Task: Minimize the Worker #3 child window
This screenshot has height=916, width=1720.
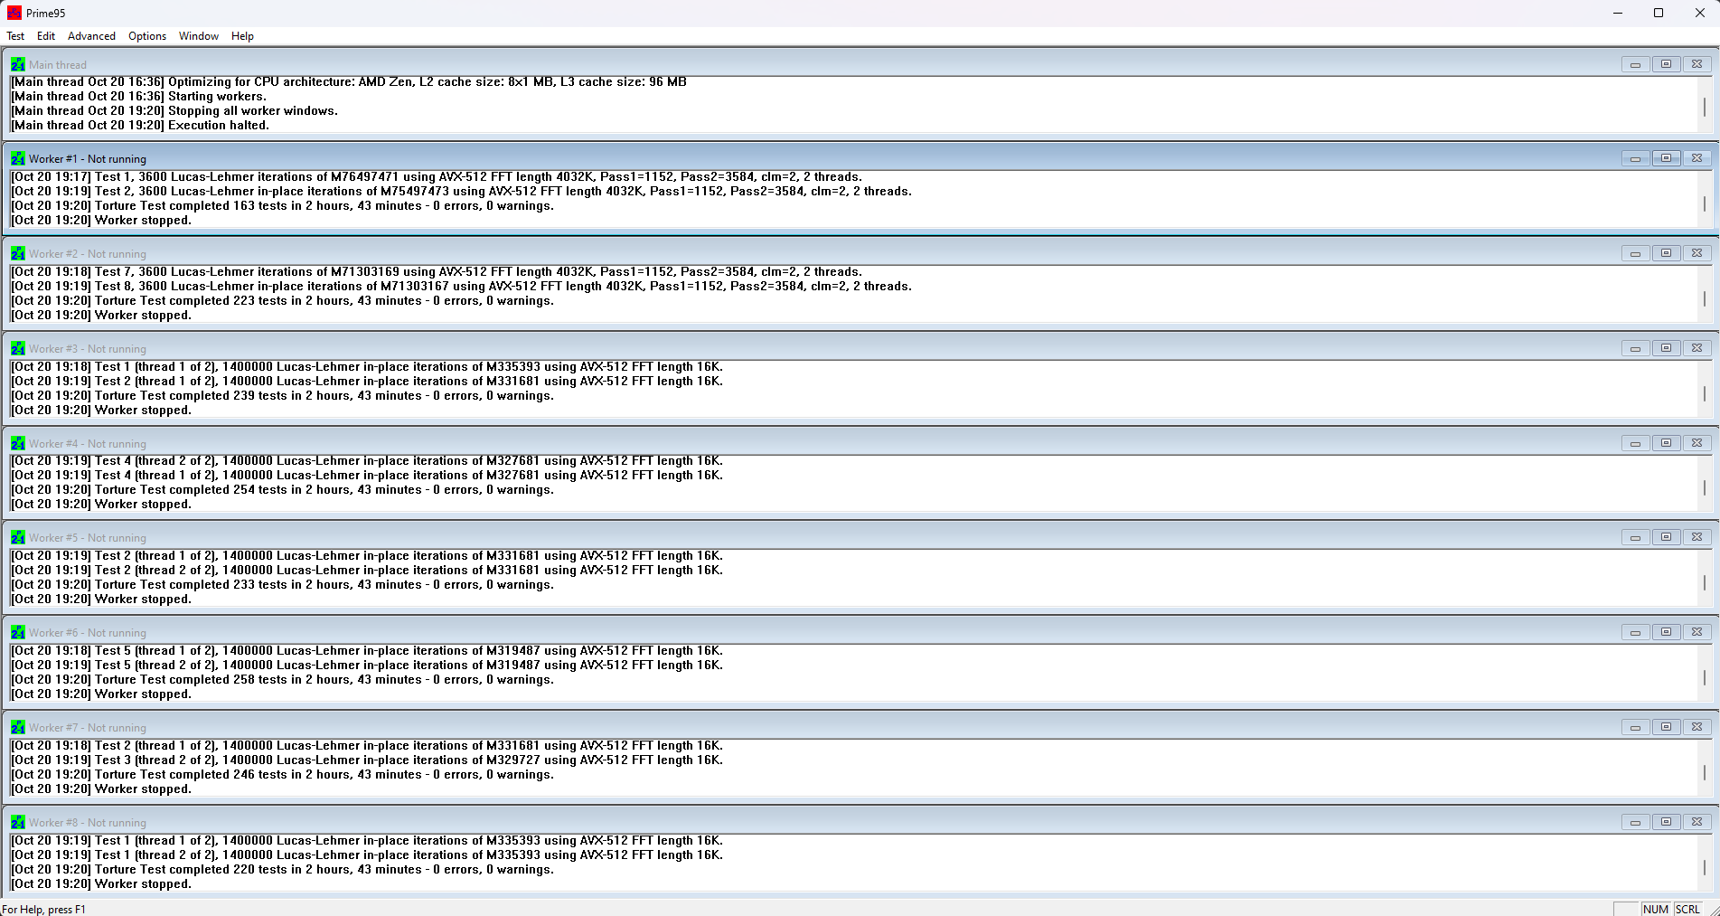Action: [1635, 348]
